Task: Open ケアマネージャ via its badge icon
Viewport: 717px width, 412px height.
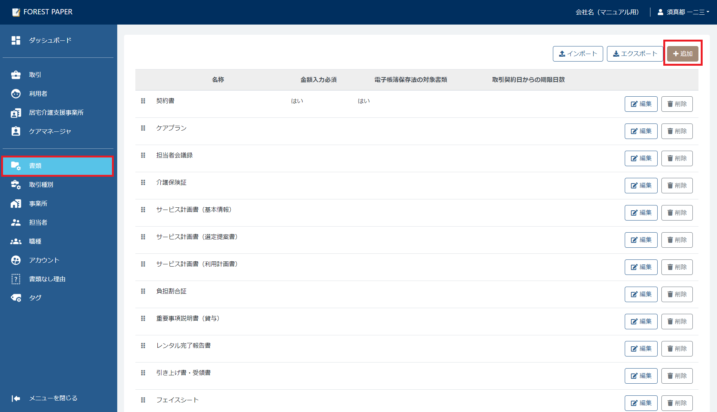Action: pyautogui.click(x=16, y=131)
